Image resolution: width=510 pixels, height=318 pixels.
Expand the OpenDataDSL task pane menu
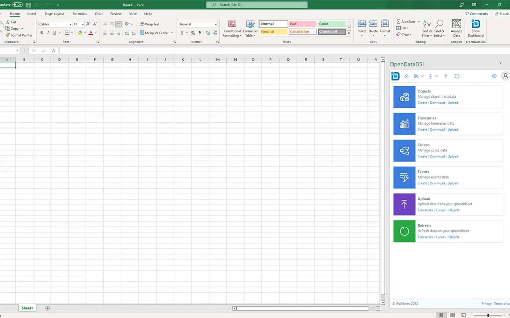click(x=500, y=64)
